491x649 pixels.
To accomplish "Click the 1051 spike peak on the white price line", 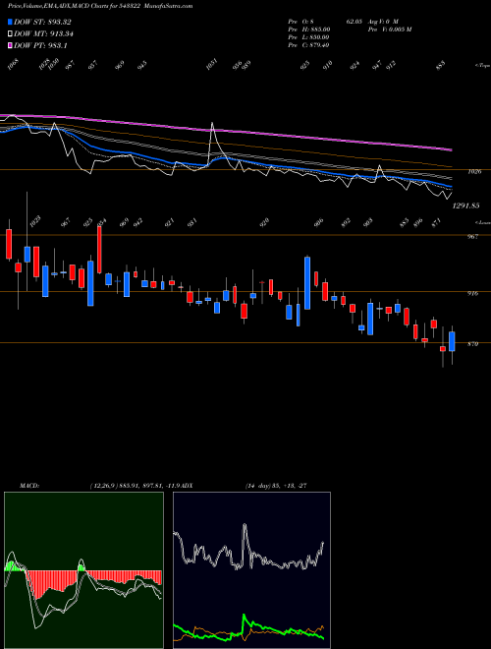I will click(x=213, y=123).
